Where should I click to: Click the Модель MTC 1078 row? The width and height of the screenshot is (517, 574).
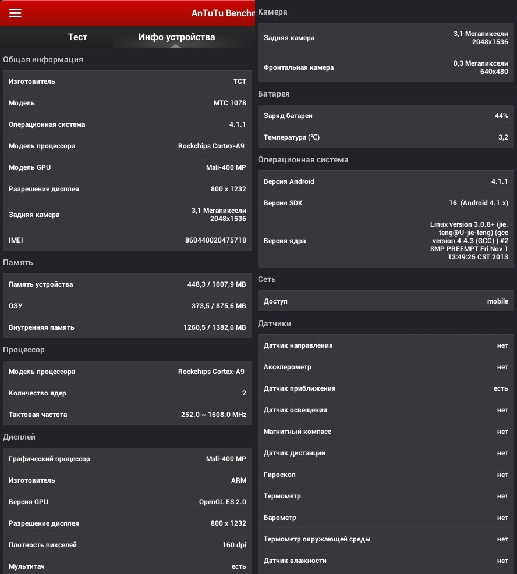[x=127, y=103]
